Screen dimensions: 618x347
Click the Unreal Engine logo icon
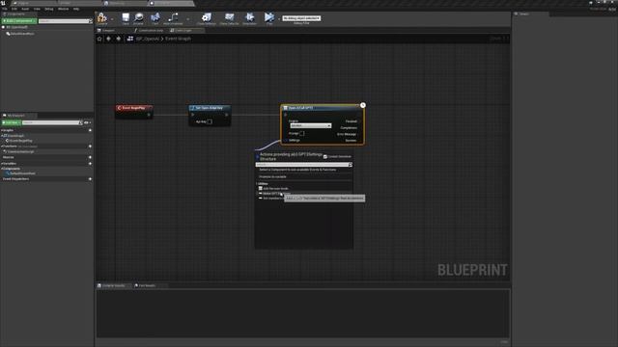click(3, 3)
